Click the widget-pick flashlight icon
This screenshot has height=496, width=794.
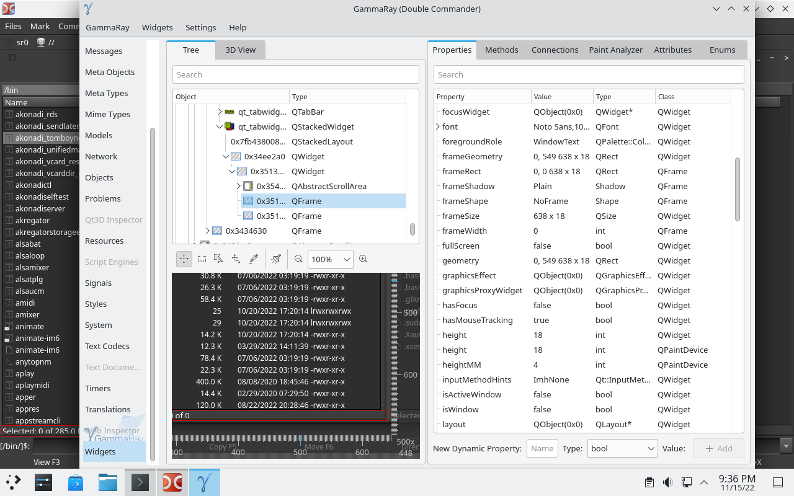(276, 259)
